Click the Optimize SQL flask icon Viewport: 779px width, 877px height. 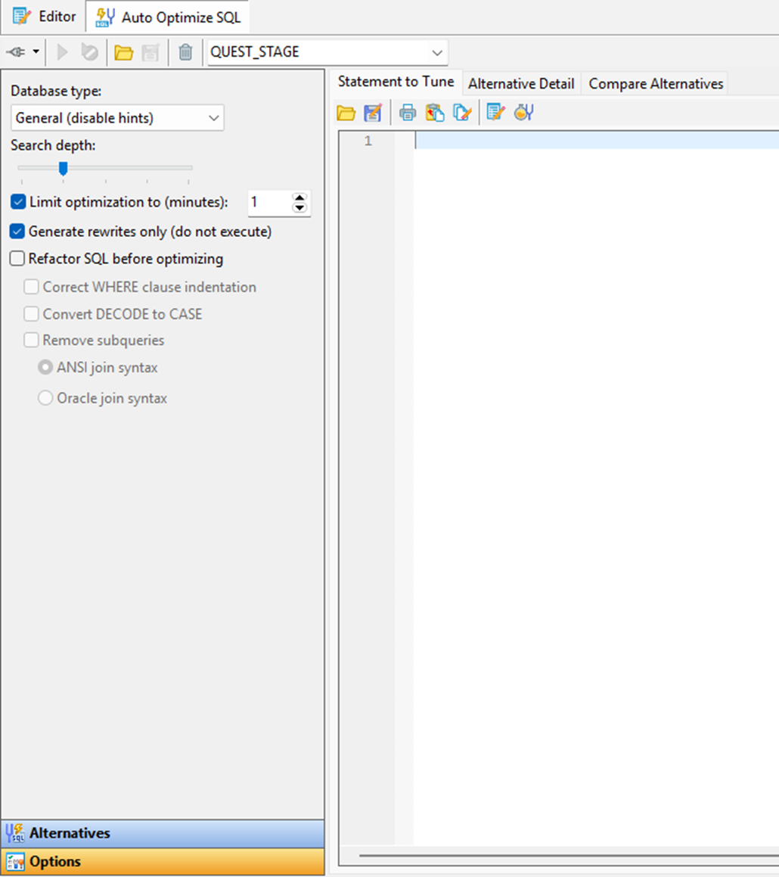click(x=524, y=113)
